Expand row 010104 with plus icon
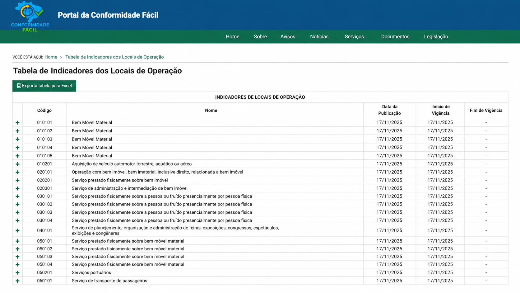Viewport: 520px width, 293px height. click(17, 148)
